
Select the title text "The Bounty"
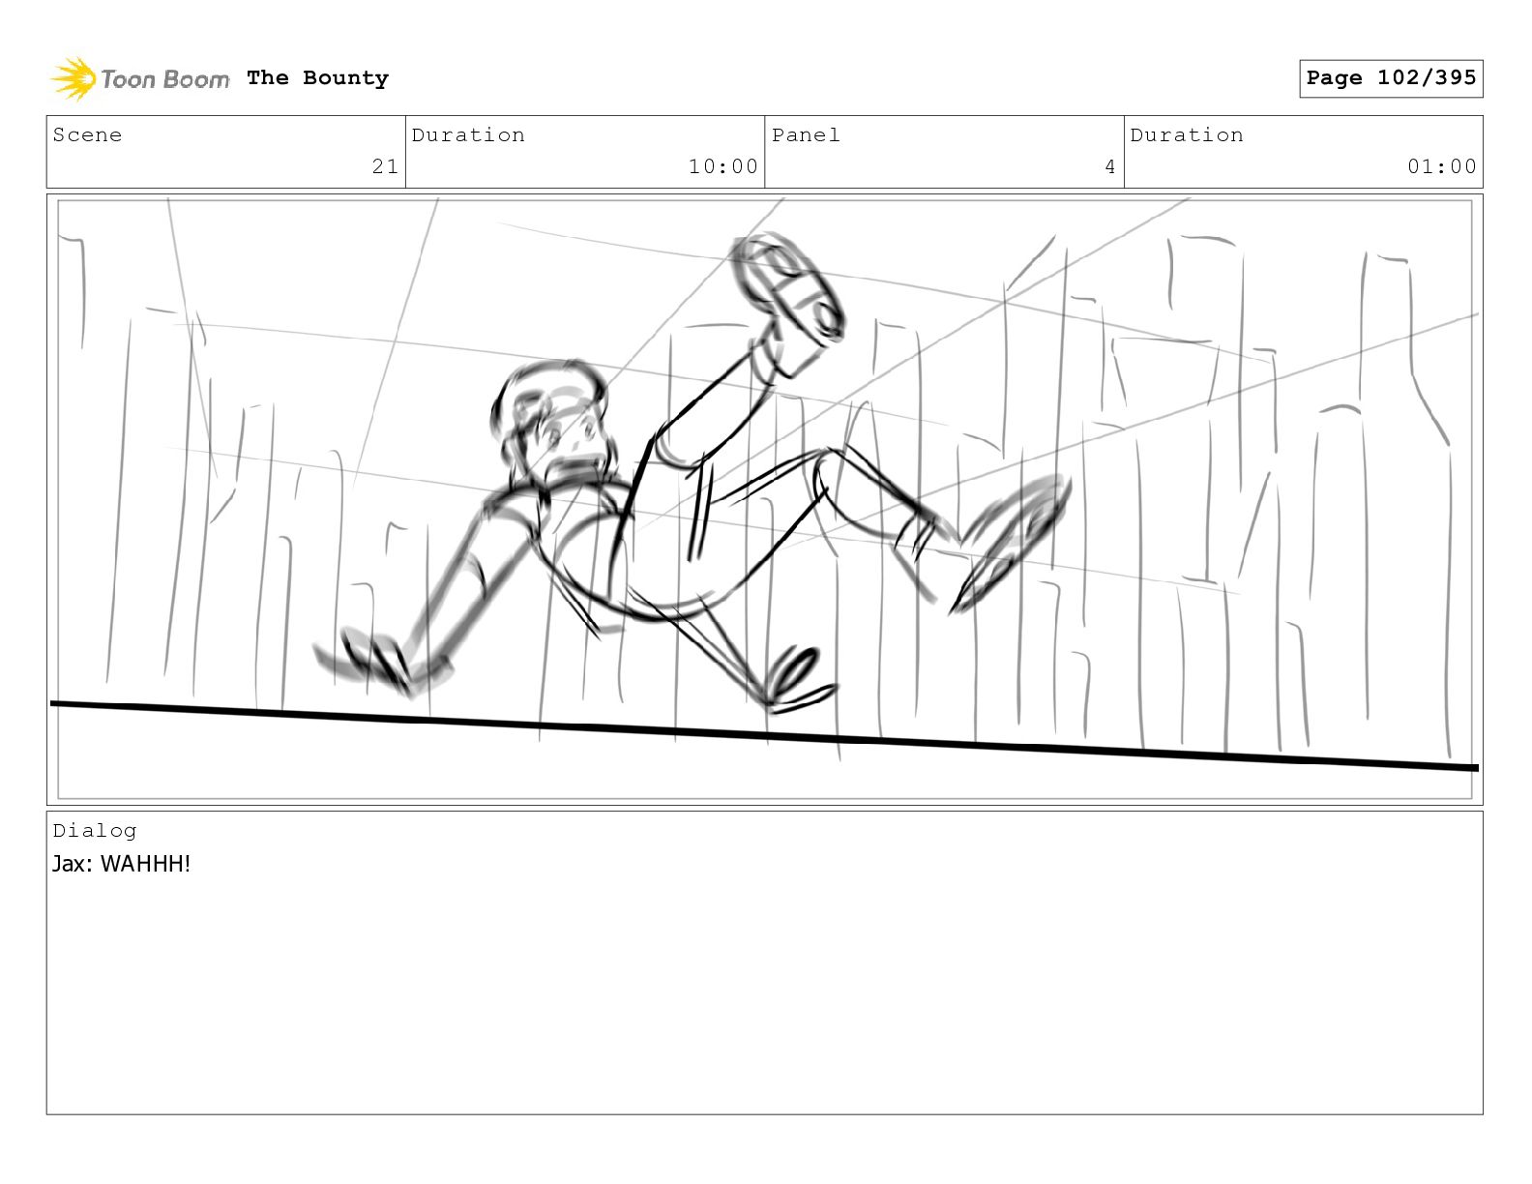(x=317, y=78)
